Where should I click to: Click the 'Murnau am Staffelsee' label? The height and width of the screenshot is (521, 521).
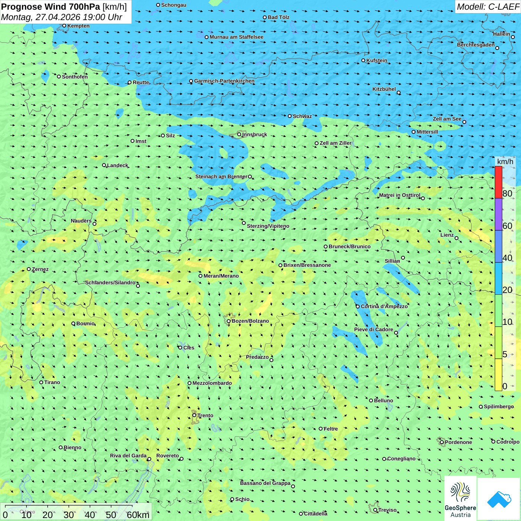tap(237, 37)
